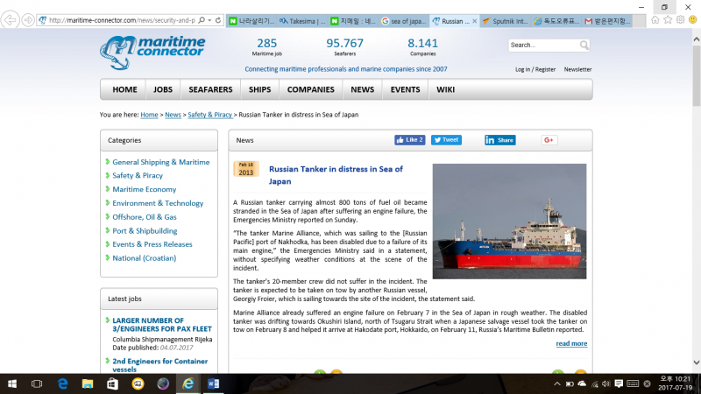The width and height of the screenshot is (701, 394).
Task: Select the Safety & Piracy category
Action: click(138, 175)
